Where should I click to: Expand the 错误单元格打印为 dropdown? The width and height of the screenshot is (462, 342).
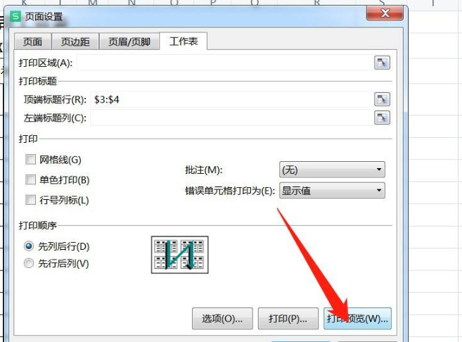[332, 191]
